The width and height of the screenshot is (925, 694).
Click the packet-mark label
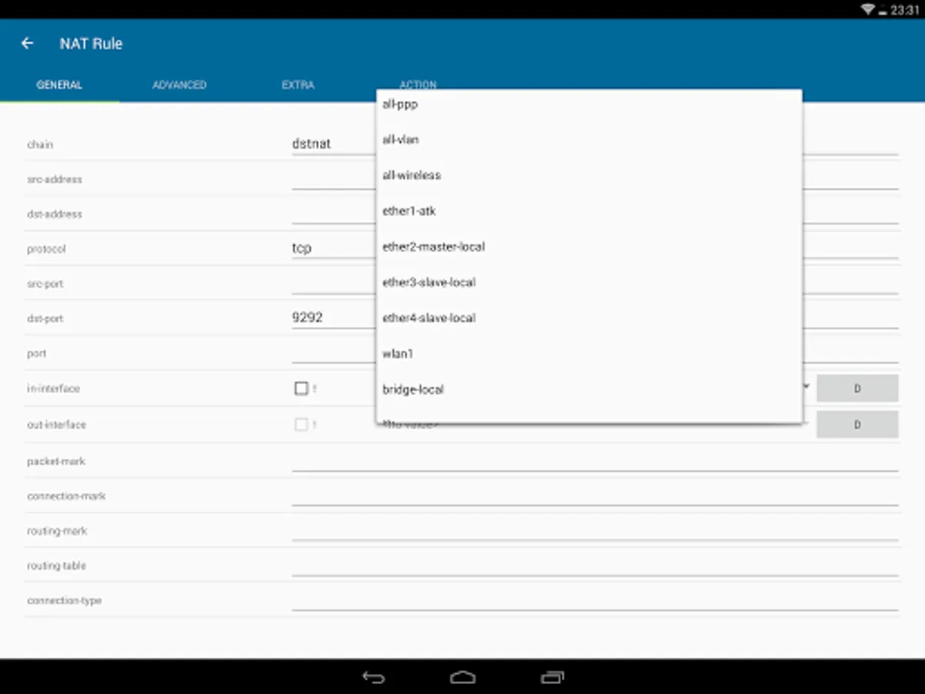(x=55, y=461)
